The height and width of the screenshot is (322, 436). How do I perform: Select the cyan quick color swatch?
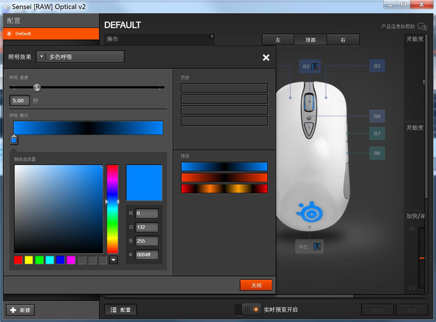[50, 260]
